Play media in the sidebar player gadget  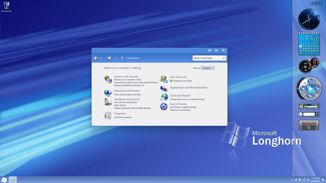click(310, 89)
